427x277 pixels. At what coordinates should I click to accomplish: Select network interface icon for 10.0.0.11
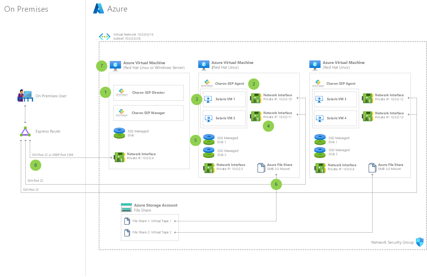[256, 116]
